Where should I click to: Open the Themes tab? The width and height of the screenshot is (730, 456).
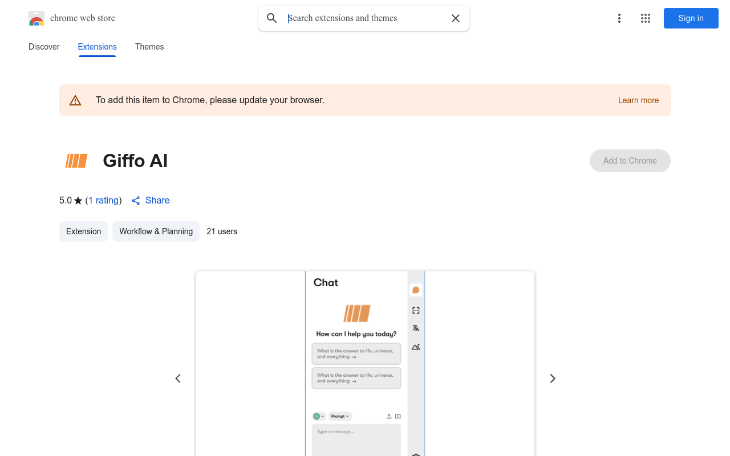[149, 47]
